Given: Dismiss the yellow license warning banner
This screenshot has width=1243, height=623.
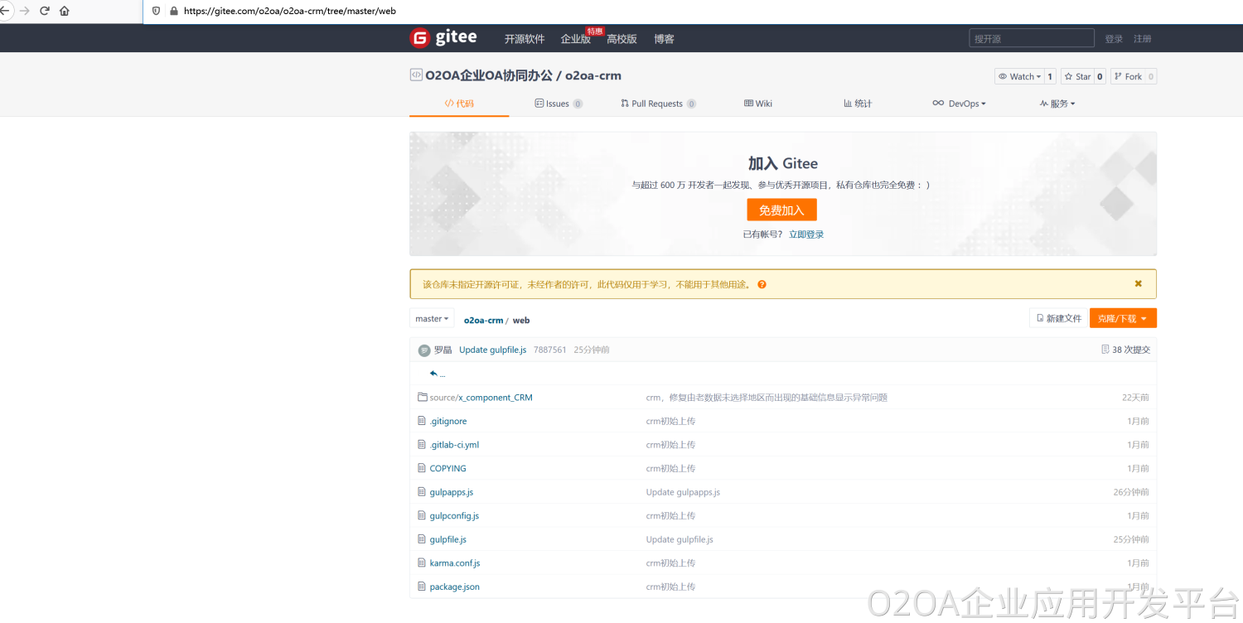Looking at the screenshot, I should click(1138, 283).
